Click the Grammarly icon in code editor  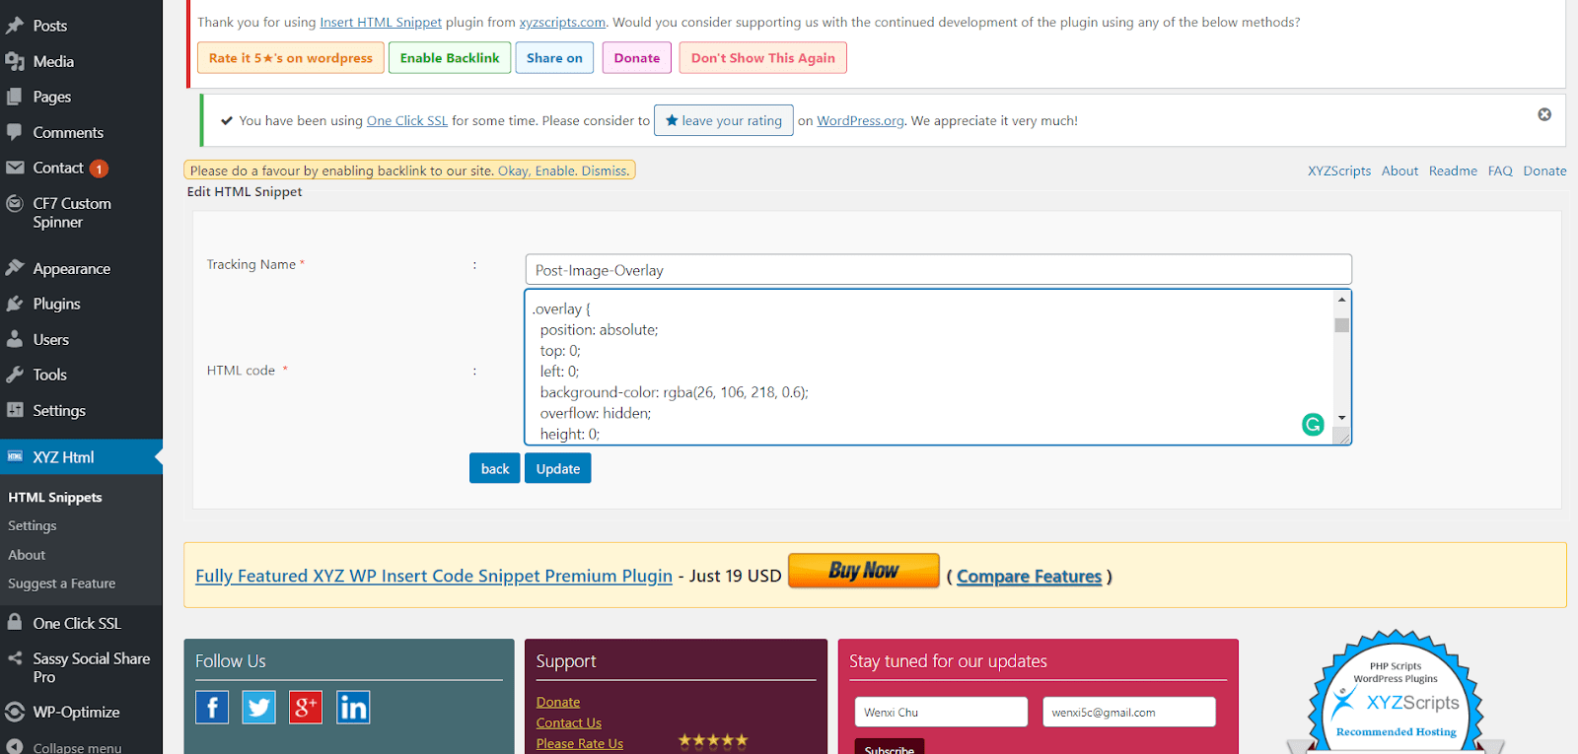(x=1313, y=424)
